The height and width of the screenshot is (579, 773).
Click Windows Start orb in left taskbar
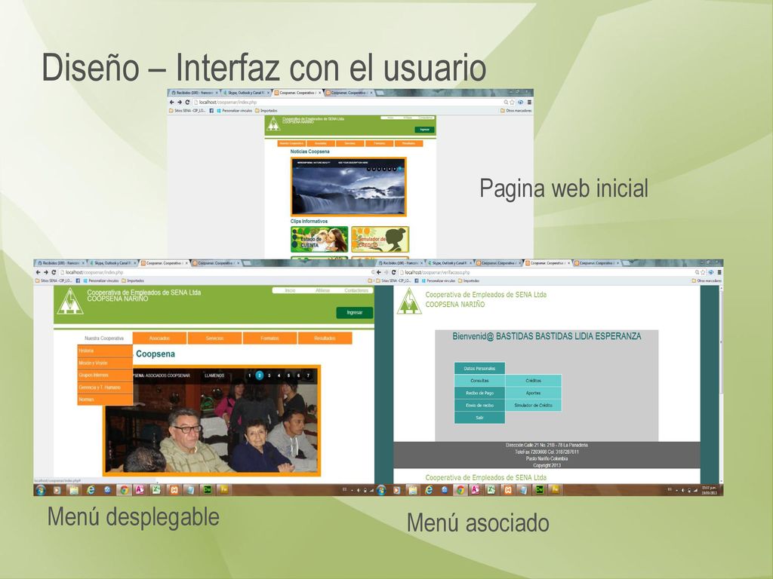(41, 490)
